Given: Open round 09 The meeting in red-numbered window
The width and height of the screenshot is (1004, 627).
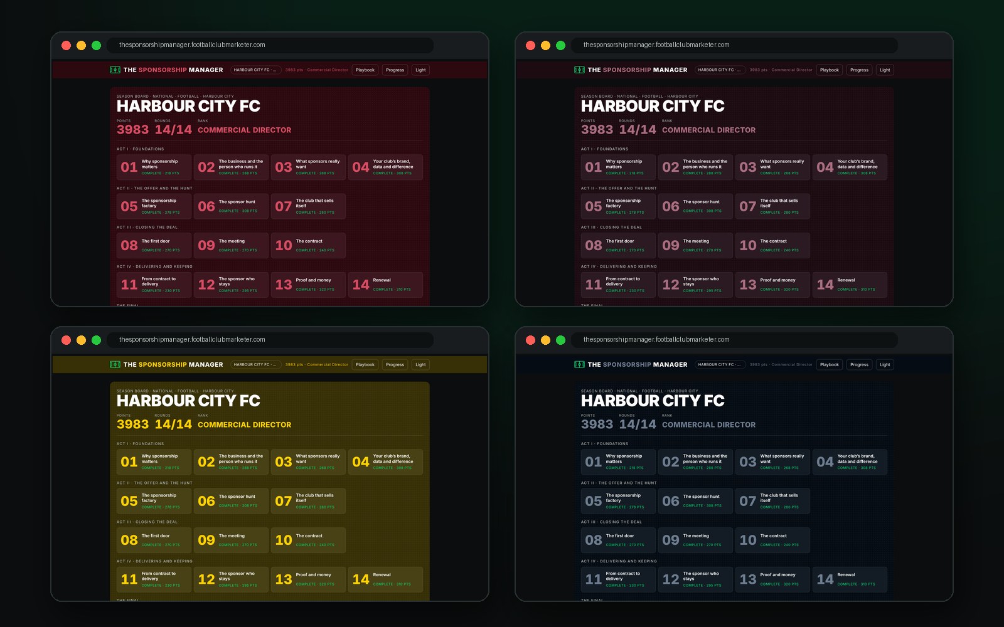Looking at the screenshot, I should click(231, 245).
